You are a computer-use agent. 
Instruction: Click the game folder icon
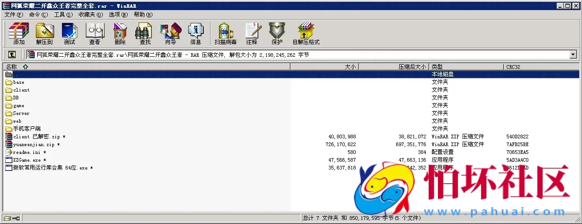pyautogui.click(x=9, y=106)
